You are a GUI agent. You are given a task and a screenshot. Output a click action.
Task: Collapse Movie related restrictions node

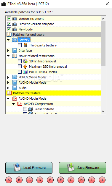(8, 56)
